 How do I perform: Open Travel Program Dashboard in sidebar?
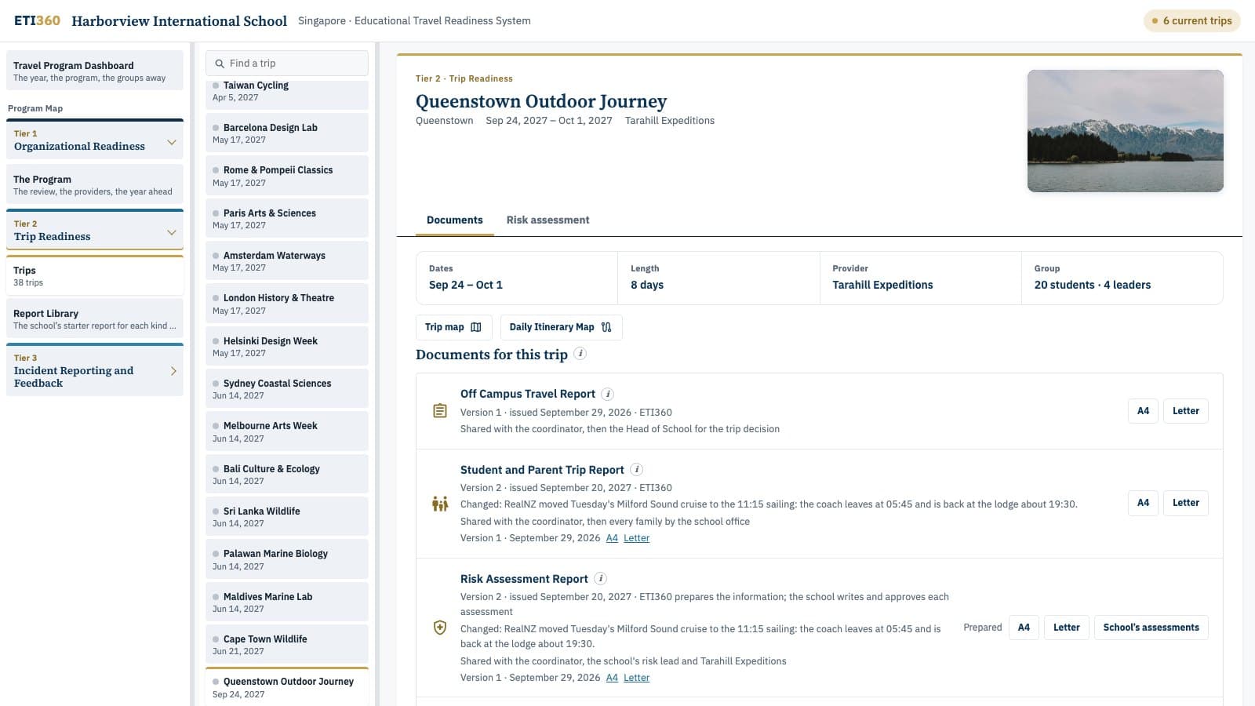(x=95, y=71)
